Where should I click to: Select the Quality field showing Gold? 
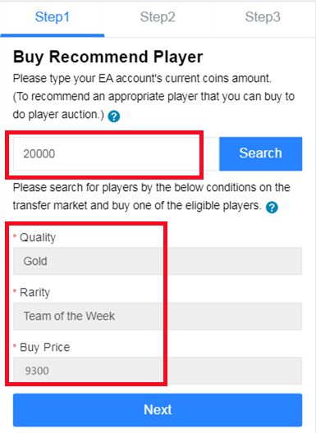[x=158, y=261]
